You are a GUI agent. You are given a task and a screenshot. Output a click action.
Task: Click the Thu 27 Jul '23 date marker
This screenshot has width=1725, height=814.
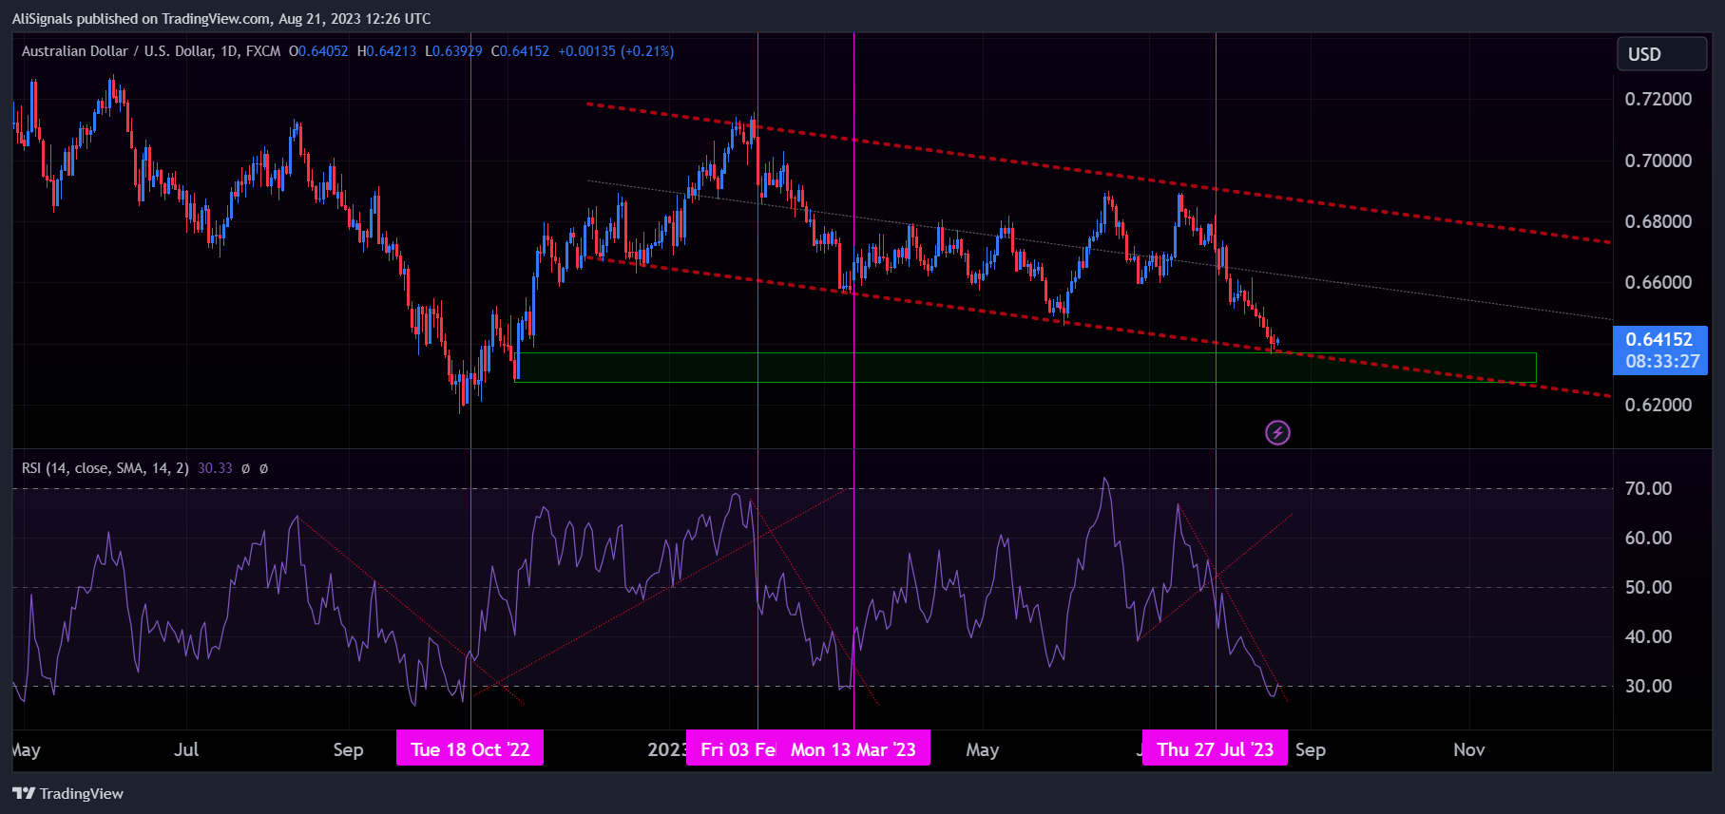click(1215, 748)
